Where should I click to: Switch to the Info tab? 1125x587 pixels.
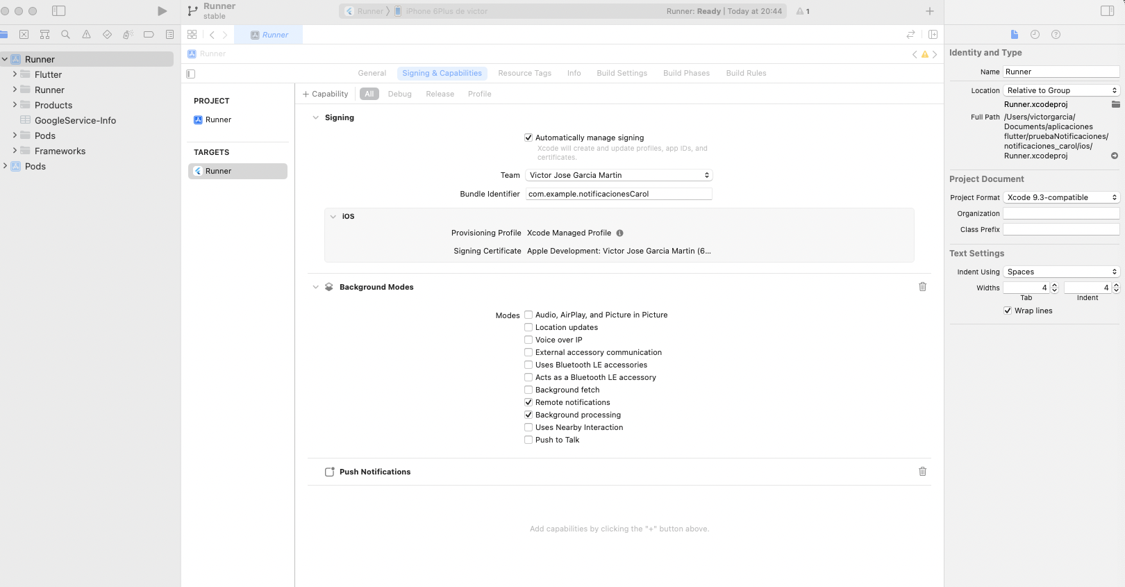[x=574, y=73]
